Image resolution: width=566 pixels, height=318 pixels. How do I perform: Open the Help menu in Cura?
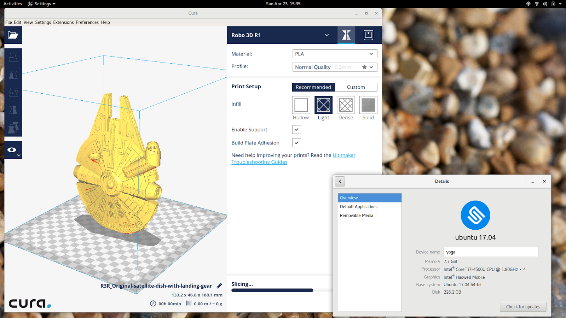point(105,22)
